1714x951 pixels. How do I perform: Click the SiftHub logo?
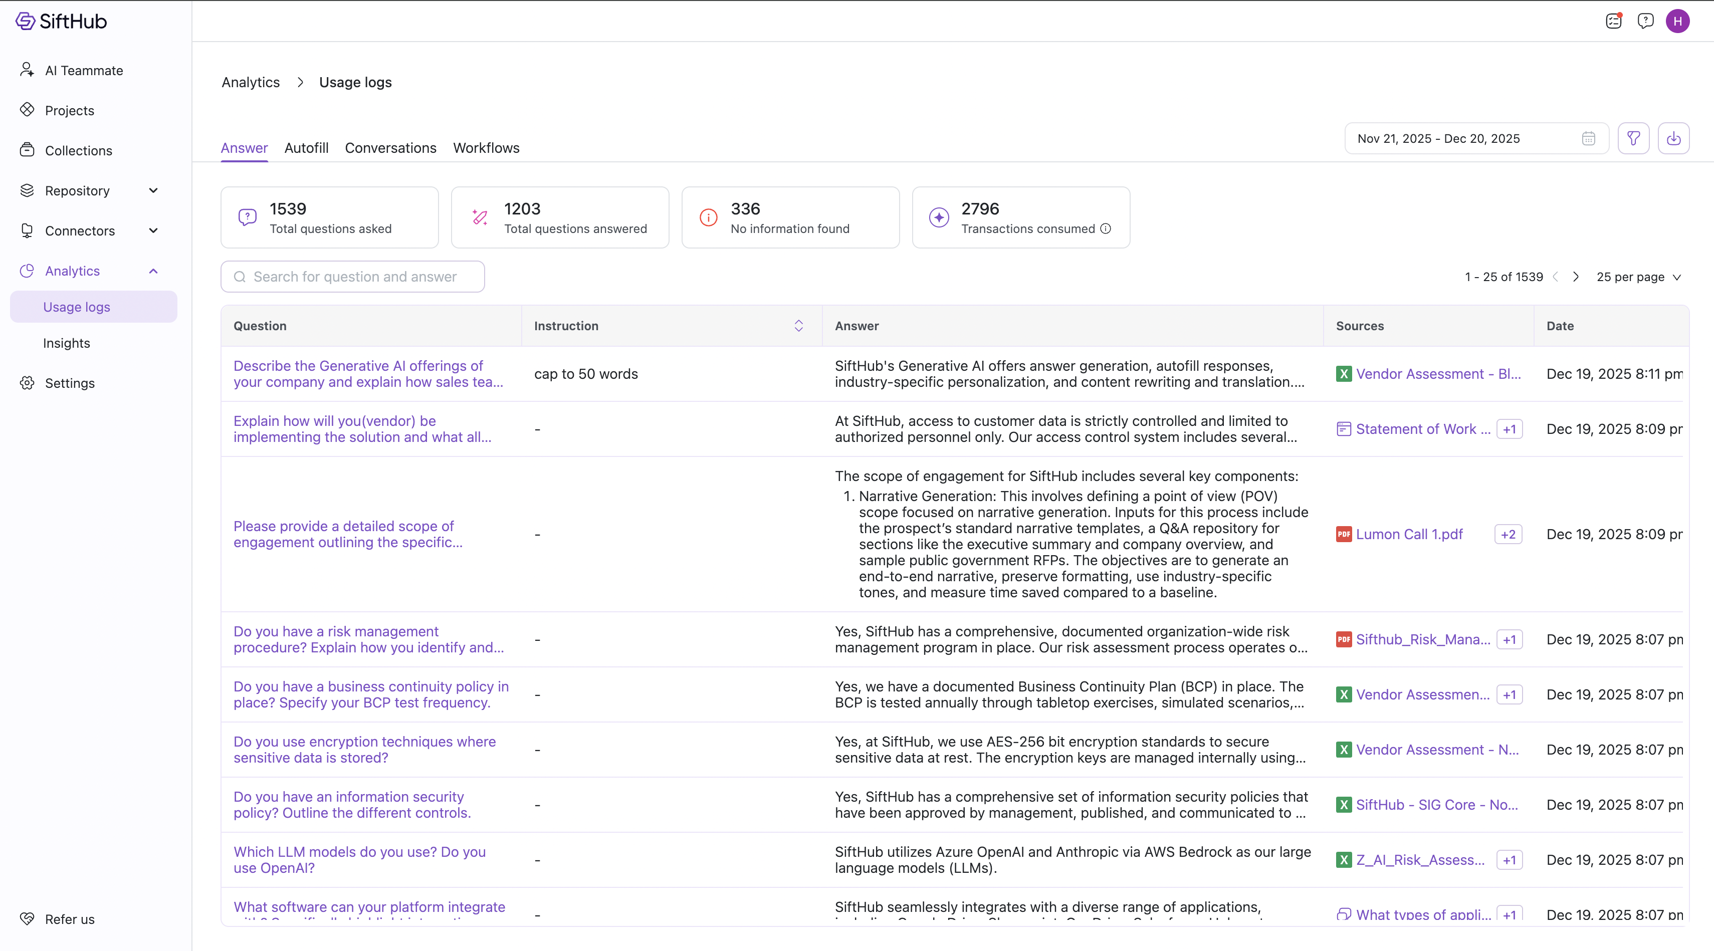point(61,21)
